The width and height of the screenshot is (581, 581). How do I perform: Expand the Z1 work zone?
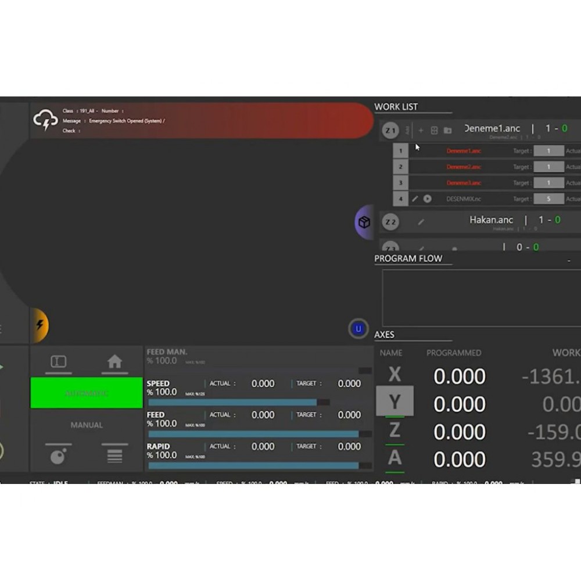390,131
